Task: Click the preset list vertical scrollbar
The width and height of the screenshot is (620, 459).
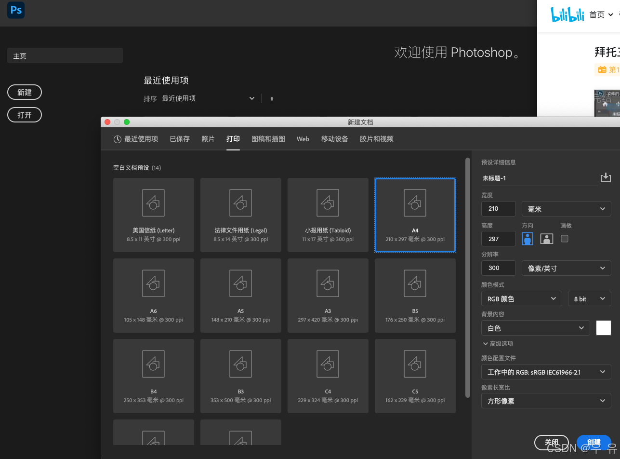Action: [x=467, y=277]
